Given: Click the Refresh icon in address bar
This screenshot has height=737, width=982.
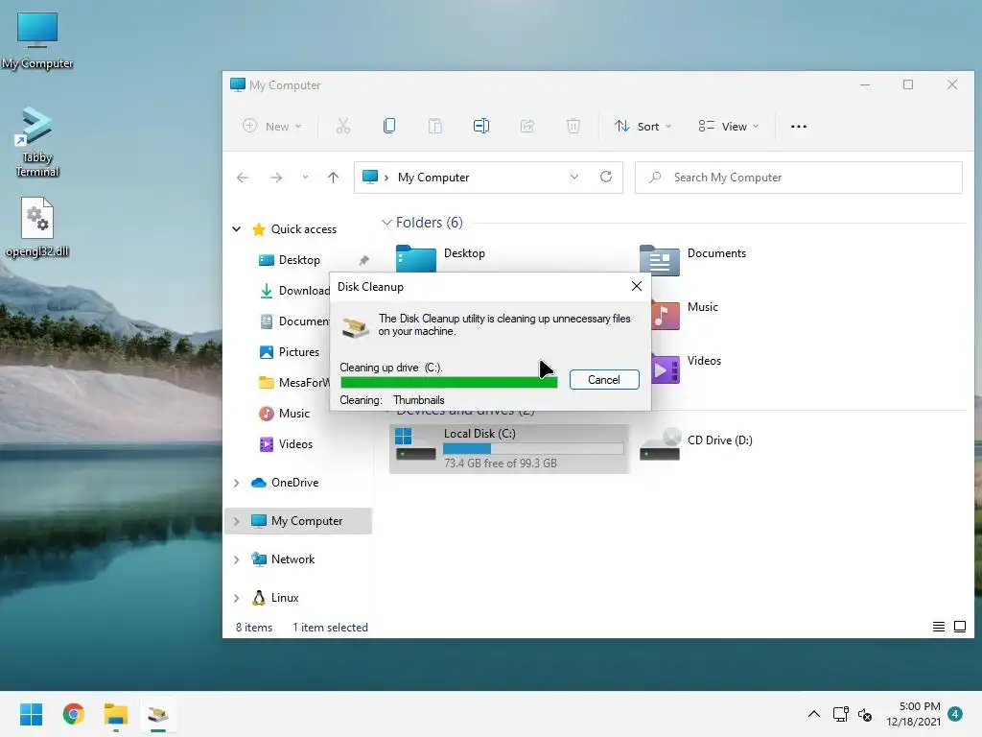Looking at the screenshot, I should pos(606,177).
